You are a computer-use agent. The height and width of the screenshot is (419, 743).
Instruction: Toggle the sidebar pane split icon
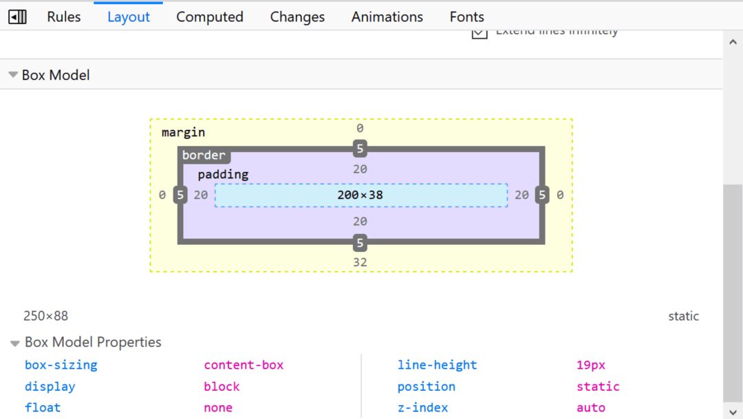[x=17, y=17]
